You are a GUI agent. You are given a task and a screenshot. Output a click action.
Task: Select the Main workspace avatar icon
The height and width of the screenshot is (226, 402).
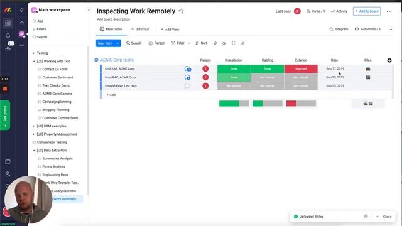22,34
